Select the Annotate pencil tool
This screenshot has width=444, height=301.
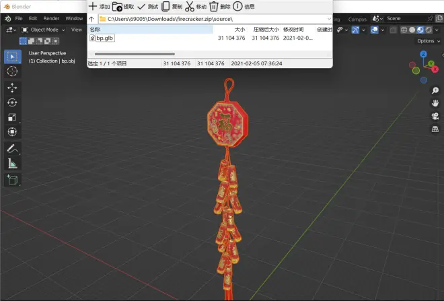tap(12, 149)
